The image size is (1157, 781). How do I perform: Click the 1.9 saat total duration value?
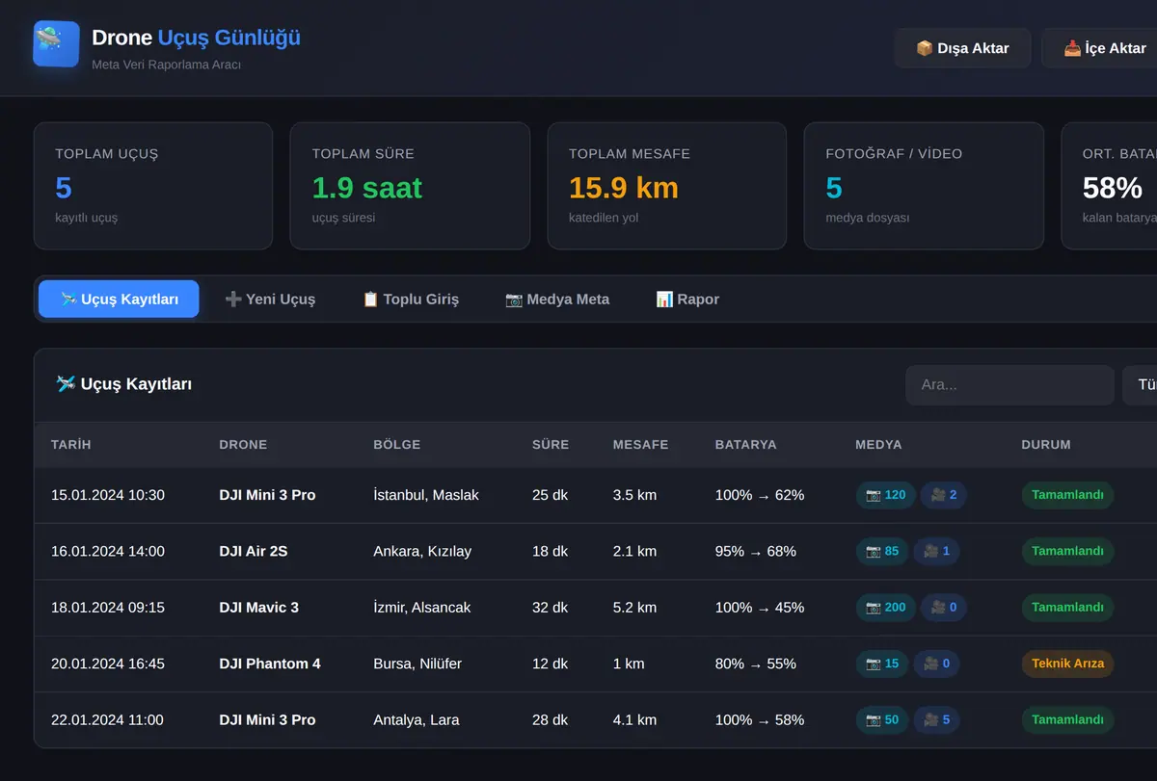coord(367,187)
